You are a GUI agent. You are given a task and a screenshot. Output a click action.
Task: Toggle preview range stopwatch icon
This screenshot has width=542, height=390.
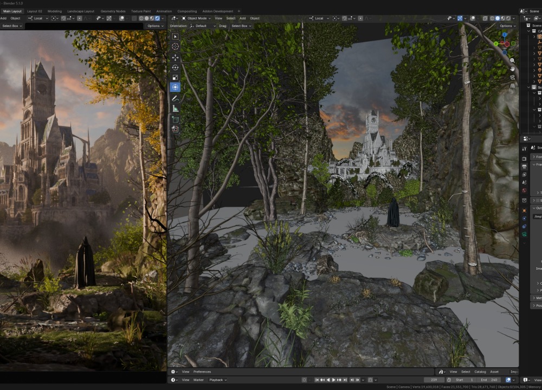pos(449,380)
